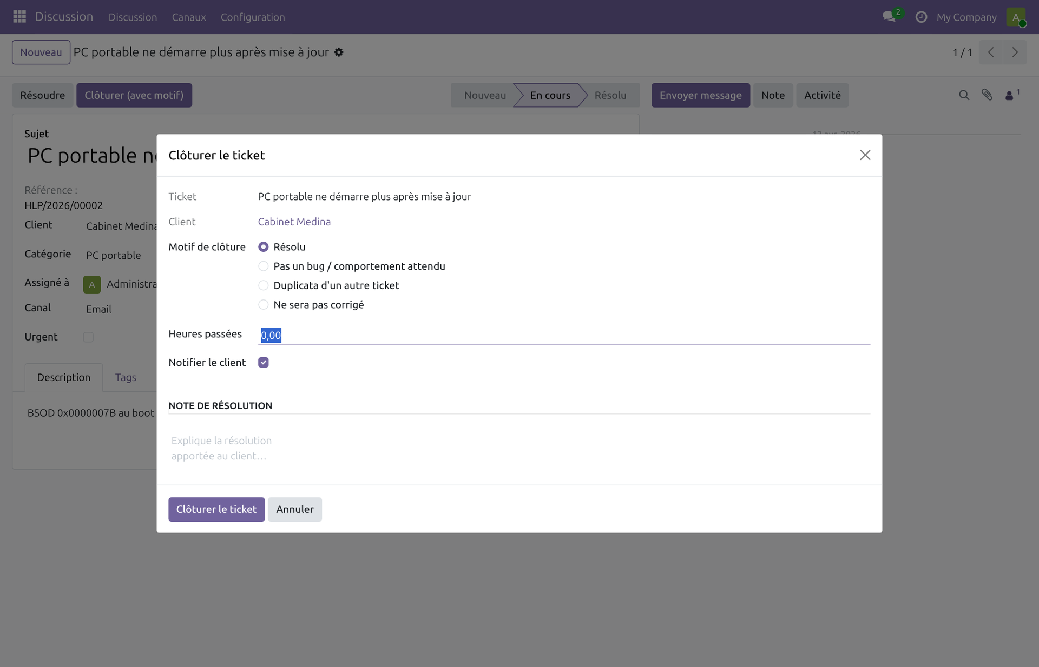Open the ticket settings gear icon
The image size is (1039, 667).
point(339,52)
